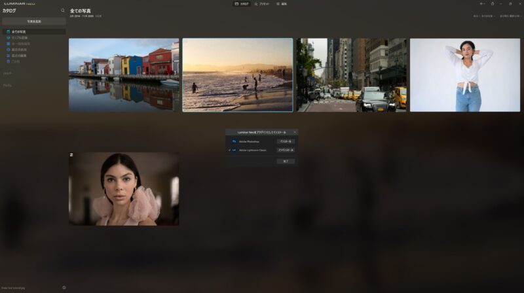Open the show-all-photos filter dropdown
Screen dimensions: 524x293
pyautogui.click(x=483, y=16)
